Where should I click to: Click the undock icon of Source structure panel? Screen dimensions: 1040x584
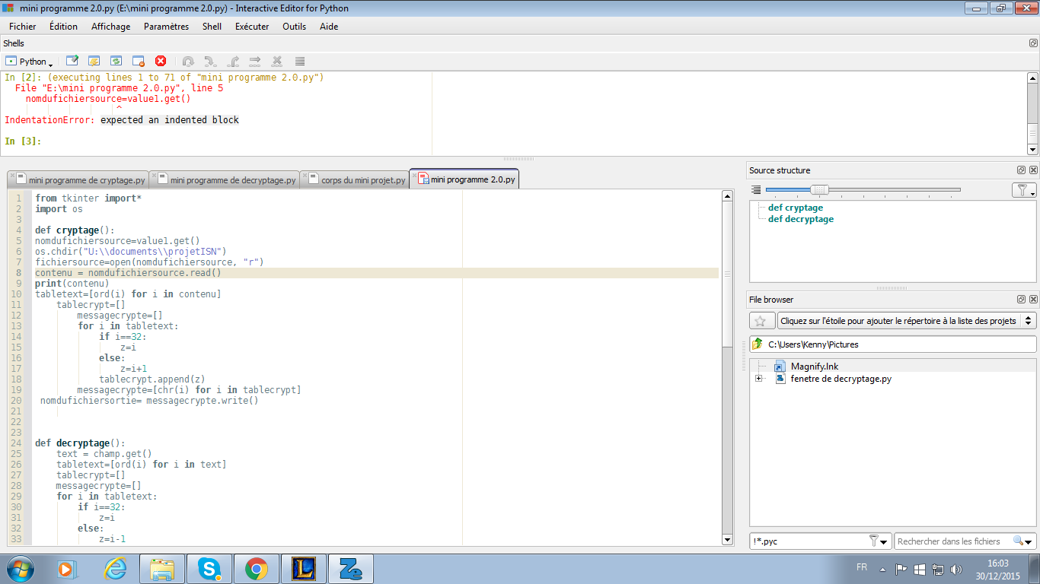pos(1021,170)
